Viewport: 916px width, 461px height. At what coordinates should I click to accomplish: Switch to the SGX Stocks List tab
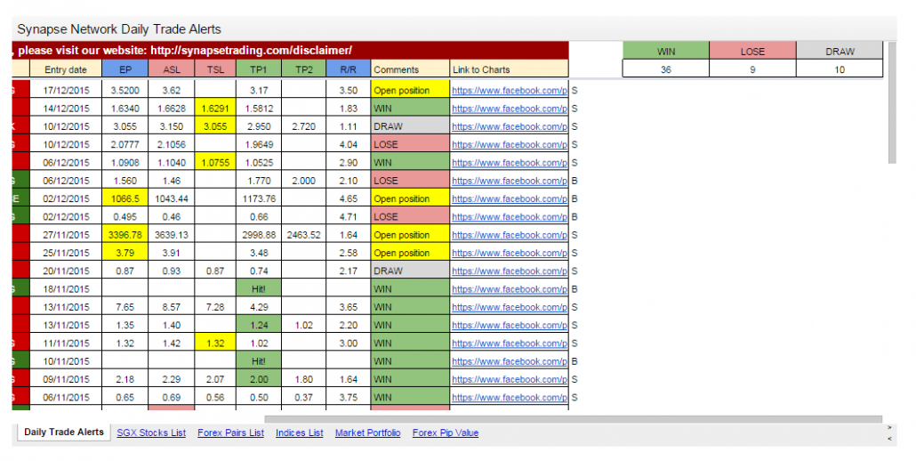(151, 433)
